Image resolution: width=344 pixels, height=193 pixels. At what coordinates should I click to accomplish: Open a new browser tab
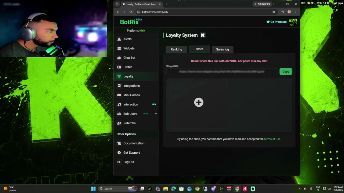[166, 4]
